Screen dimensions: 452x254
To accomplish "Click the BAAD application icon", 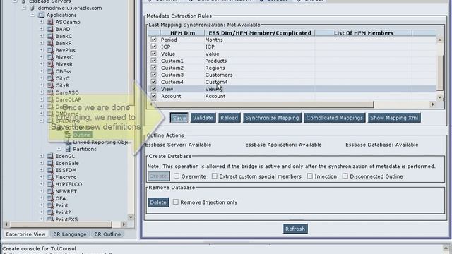I will [x=50, y=29].
